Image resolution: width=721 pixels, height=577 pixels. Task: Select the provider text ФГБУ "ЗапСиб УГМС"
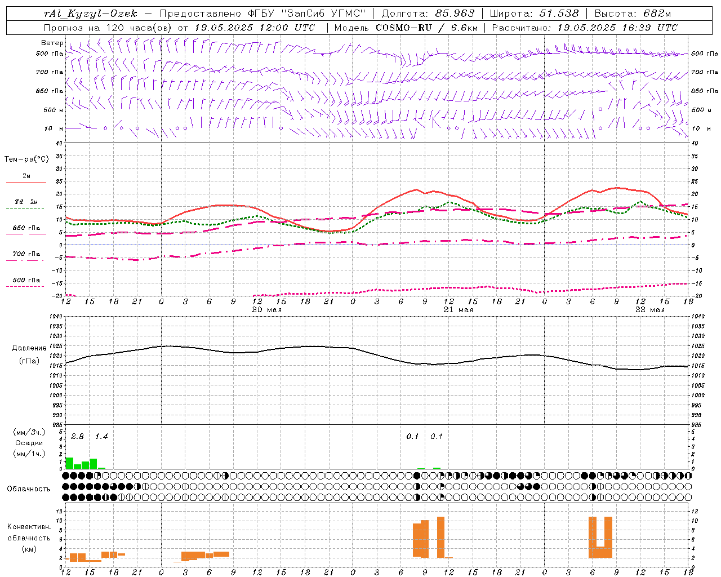click(307, 14)
